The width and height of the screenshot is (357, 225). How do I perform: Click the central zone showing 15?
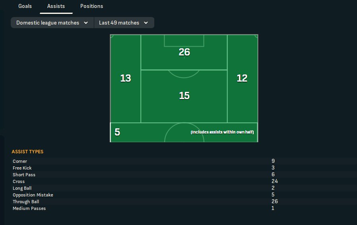[184, 96]
